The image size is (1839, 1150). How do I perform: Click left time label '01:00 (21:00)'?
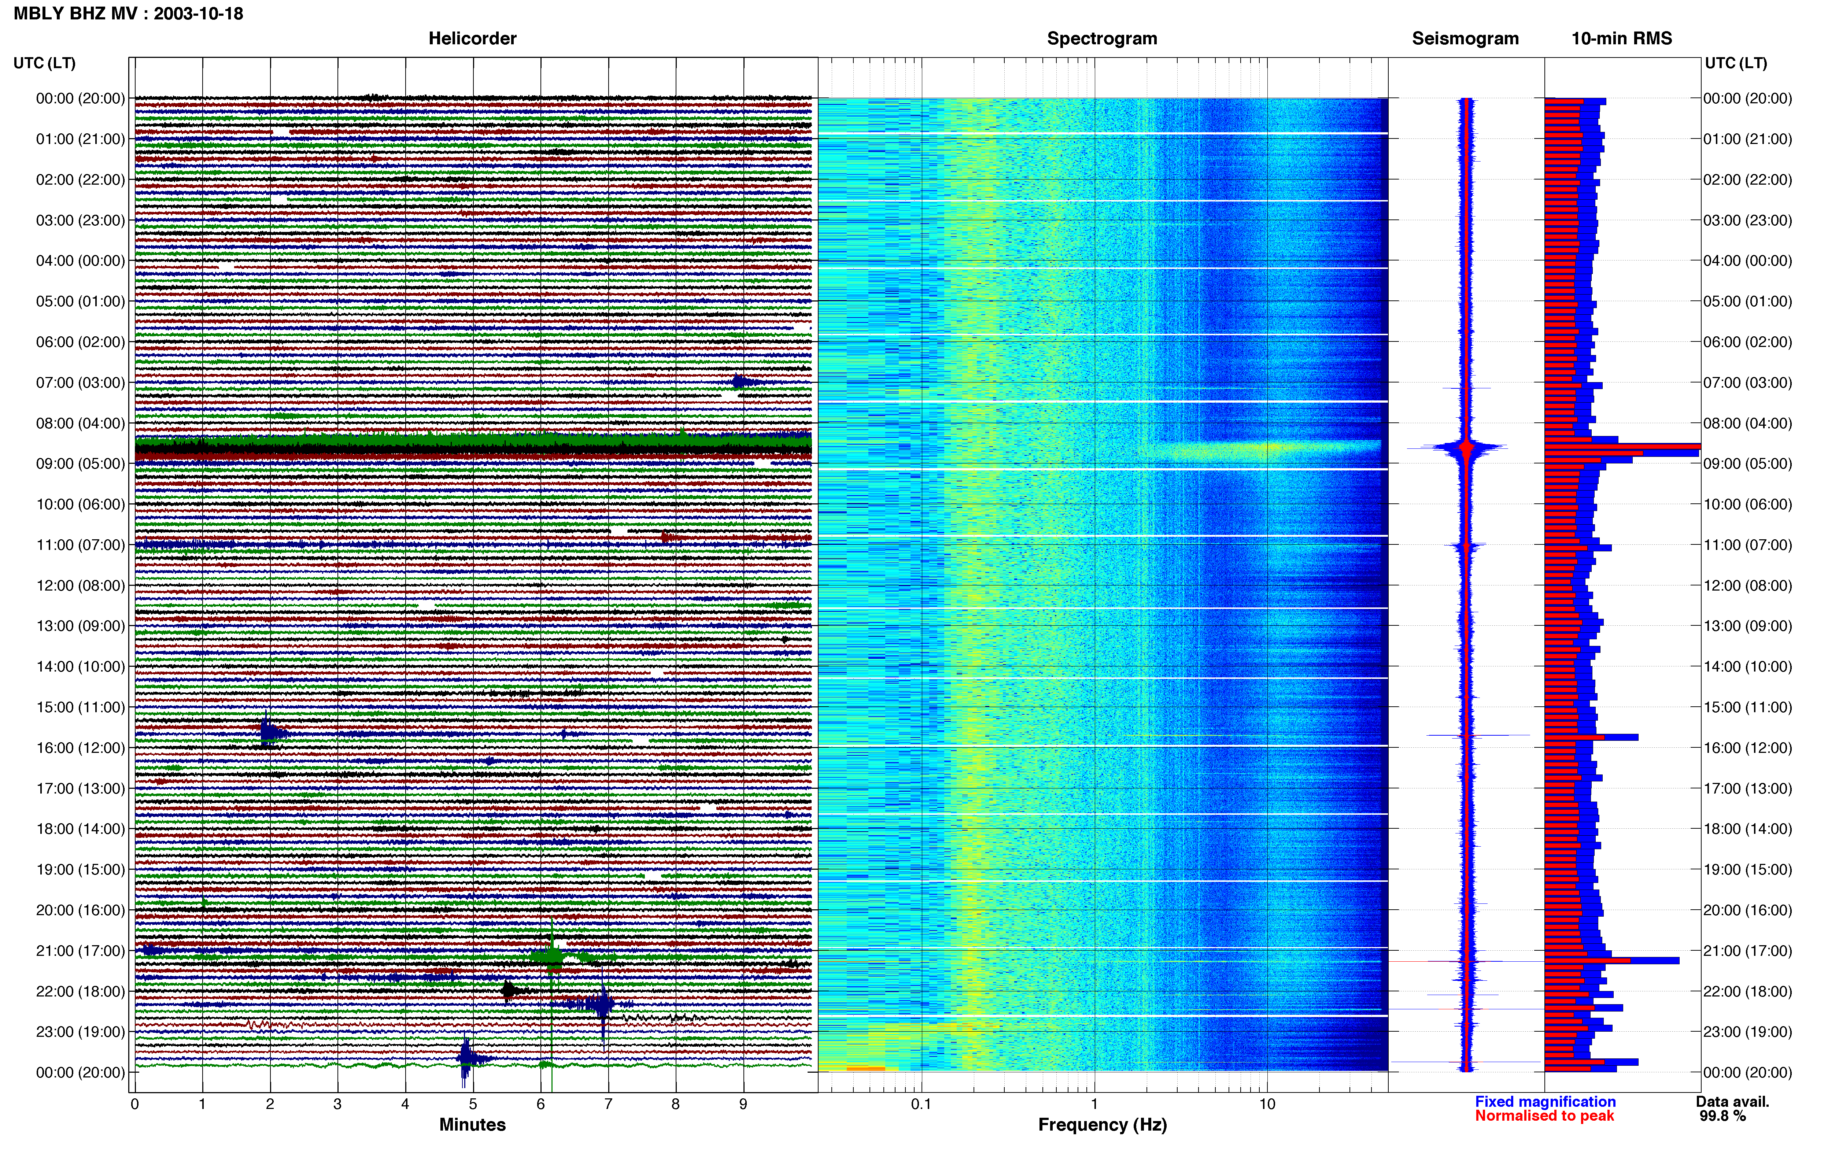tap(81, 139)
